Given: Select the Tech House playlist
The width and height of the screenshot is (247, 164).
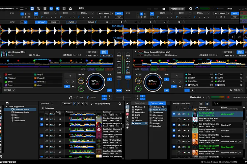Looking at the screenshot, I should pos(158,113).
